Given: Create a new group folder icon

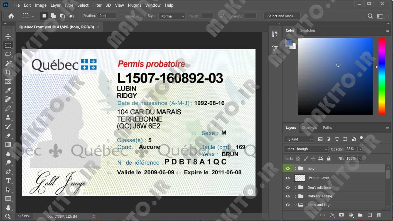Looking at the screenshot, I should 360,215.
